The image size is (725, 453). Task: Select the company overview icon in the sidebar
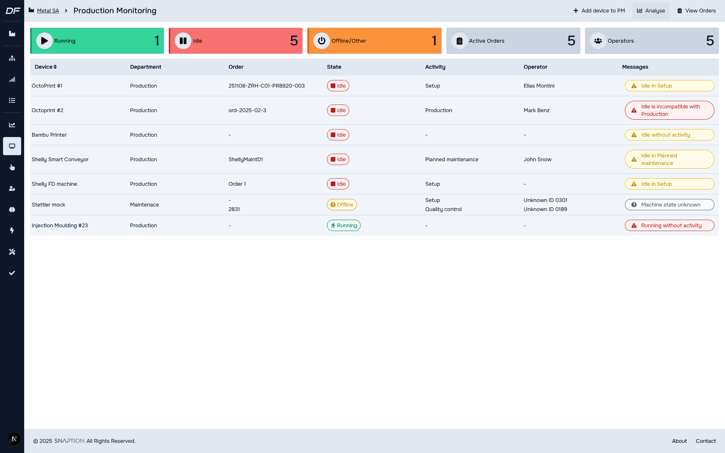coord(12,34)
